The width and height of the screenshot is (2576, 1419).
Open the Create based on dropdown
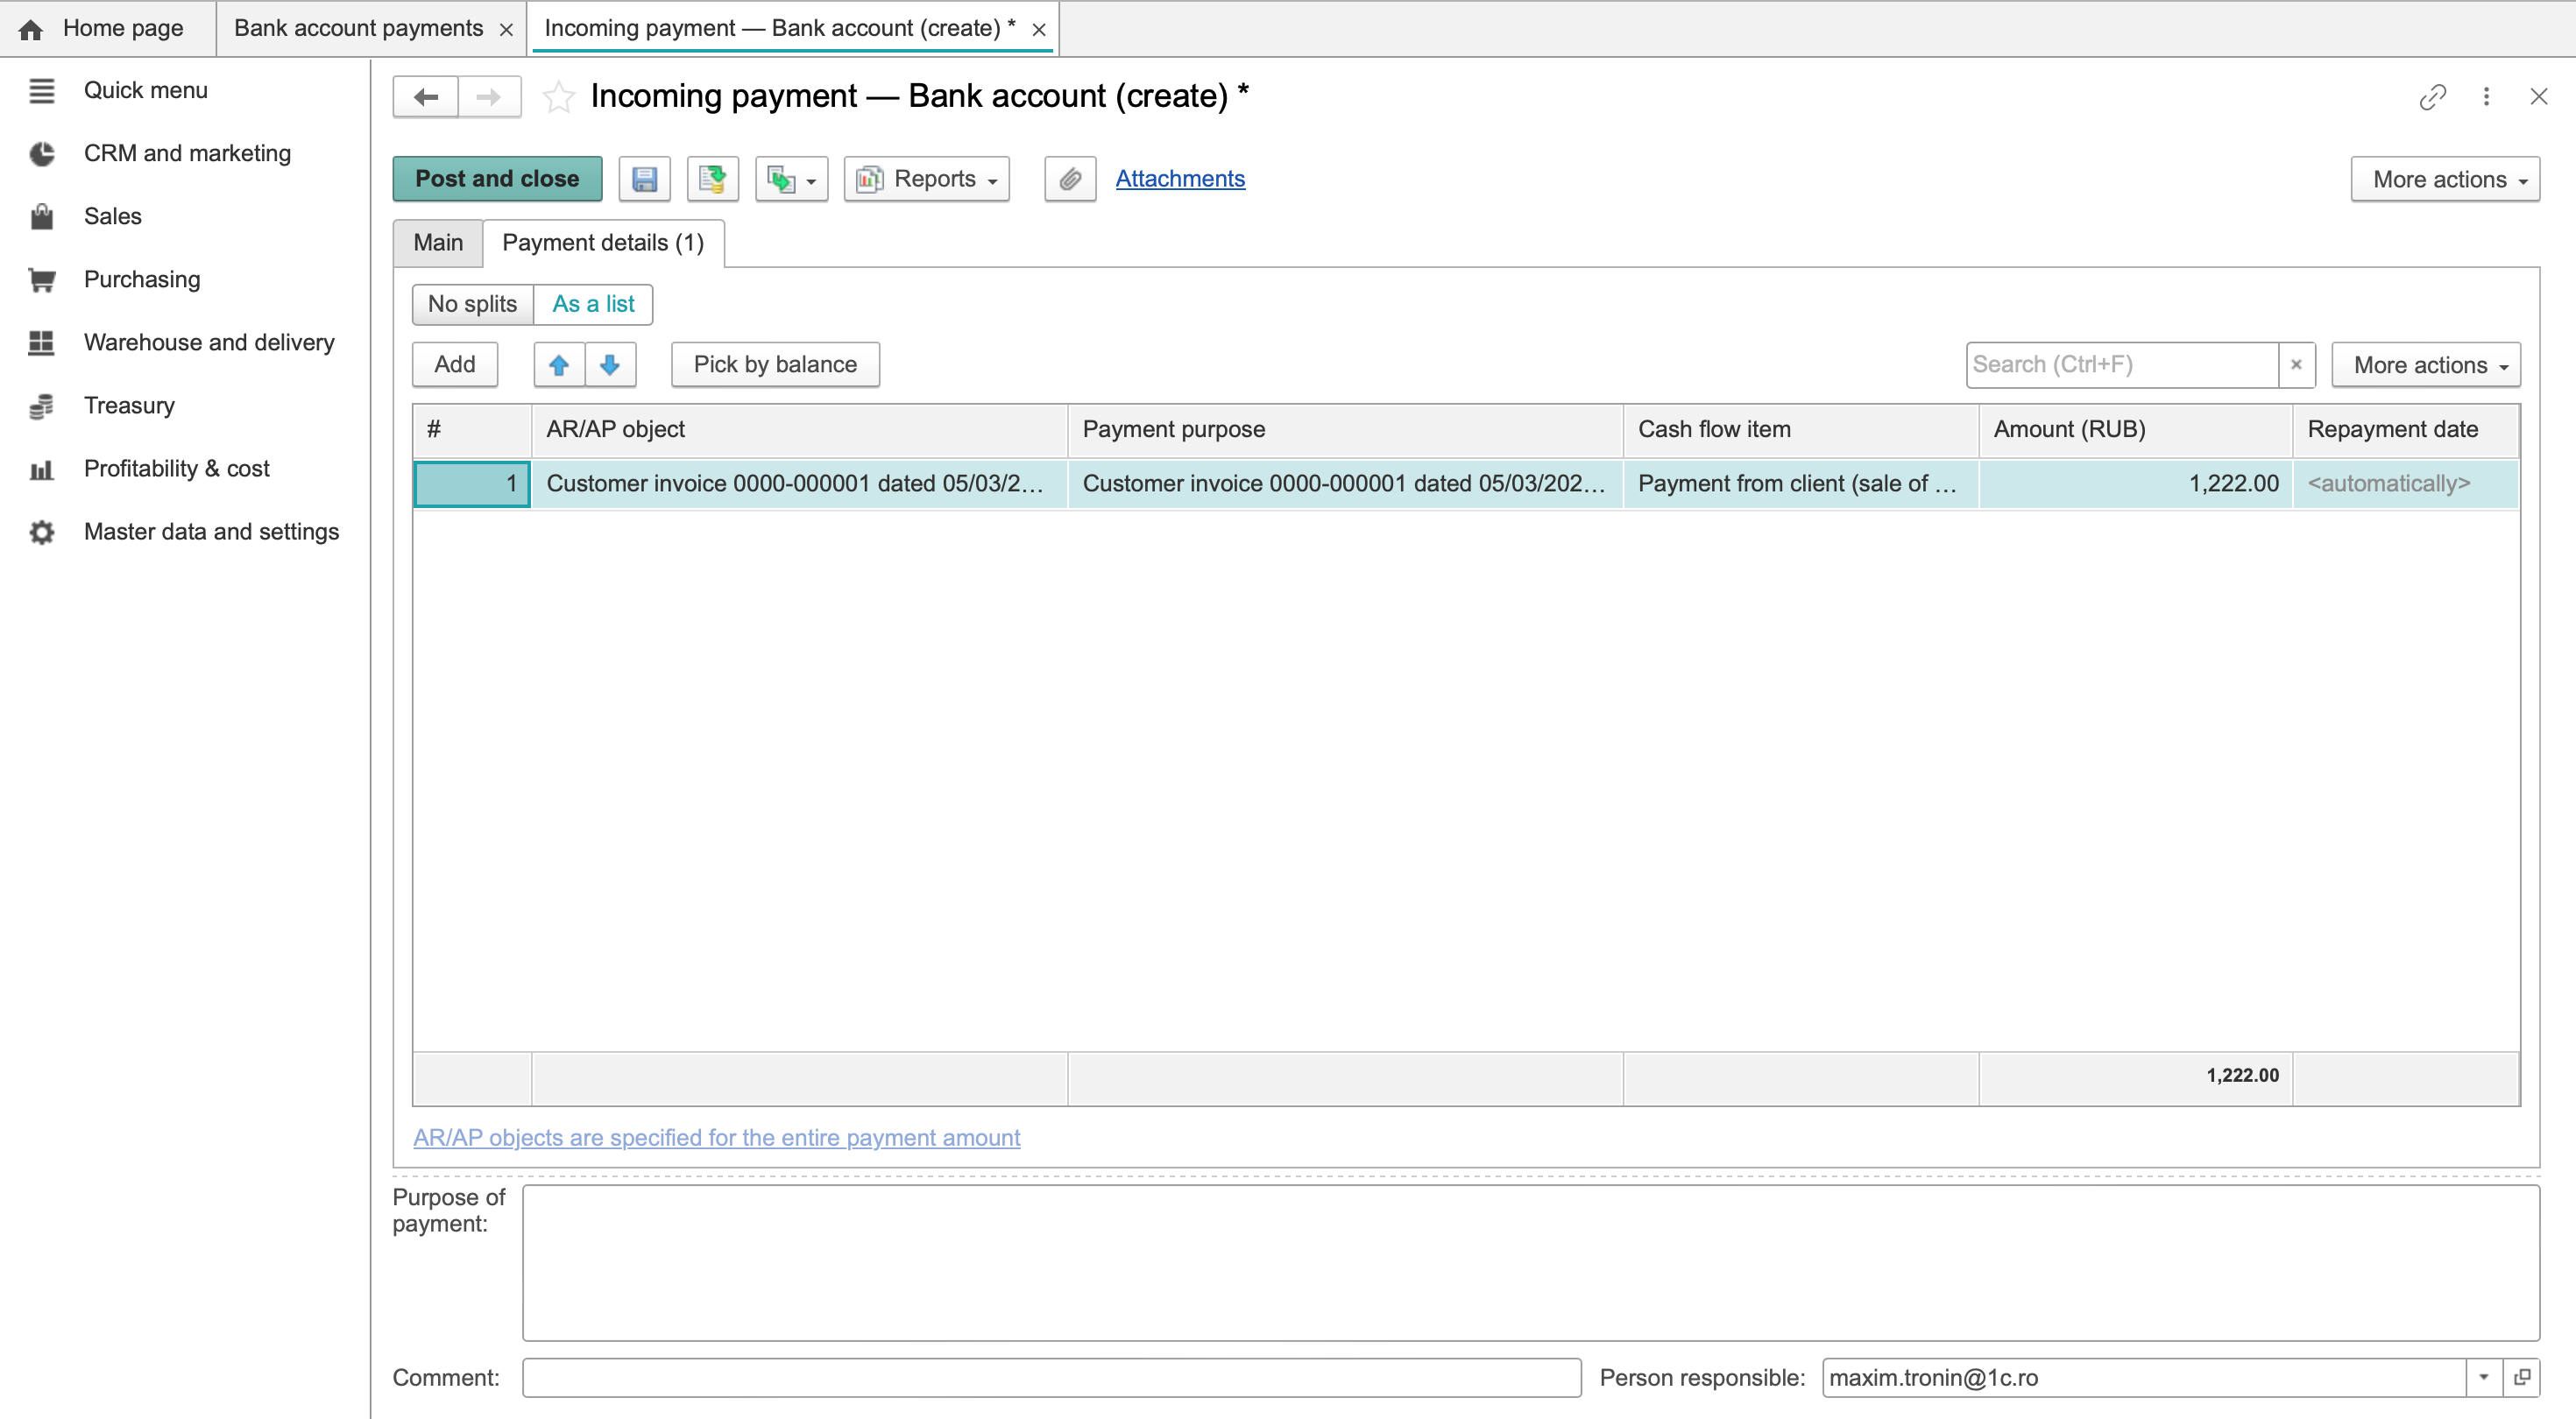[x=791, y=179]
